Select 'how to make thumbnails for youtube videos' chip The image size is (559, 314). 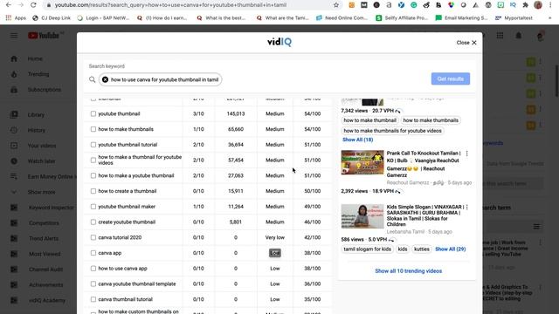(x=392, y=131)
